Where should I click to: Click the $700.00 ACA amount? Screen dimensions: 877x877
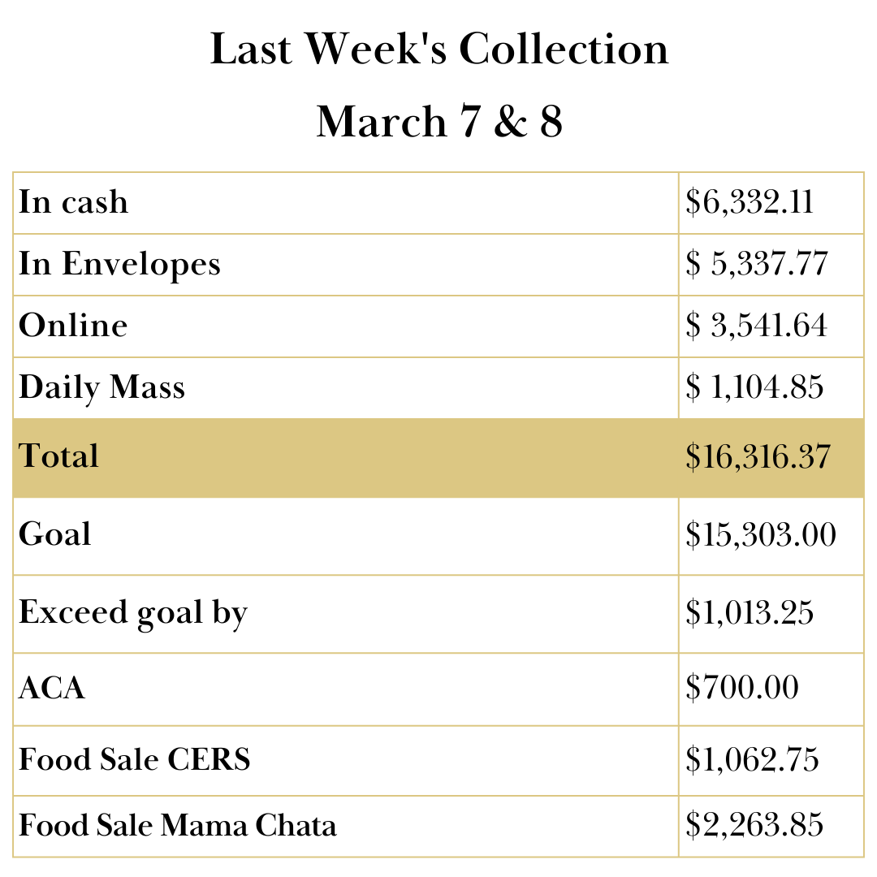(x=742, y=689)
